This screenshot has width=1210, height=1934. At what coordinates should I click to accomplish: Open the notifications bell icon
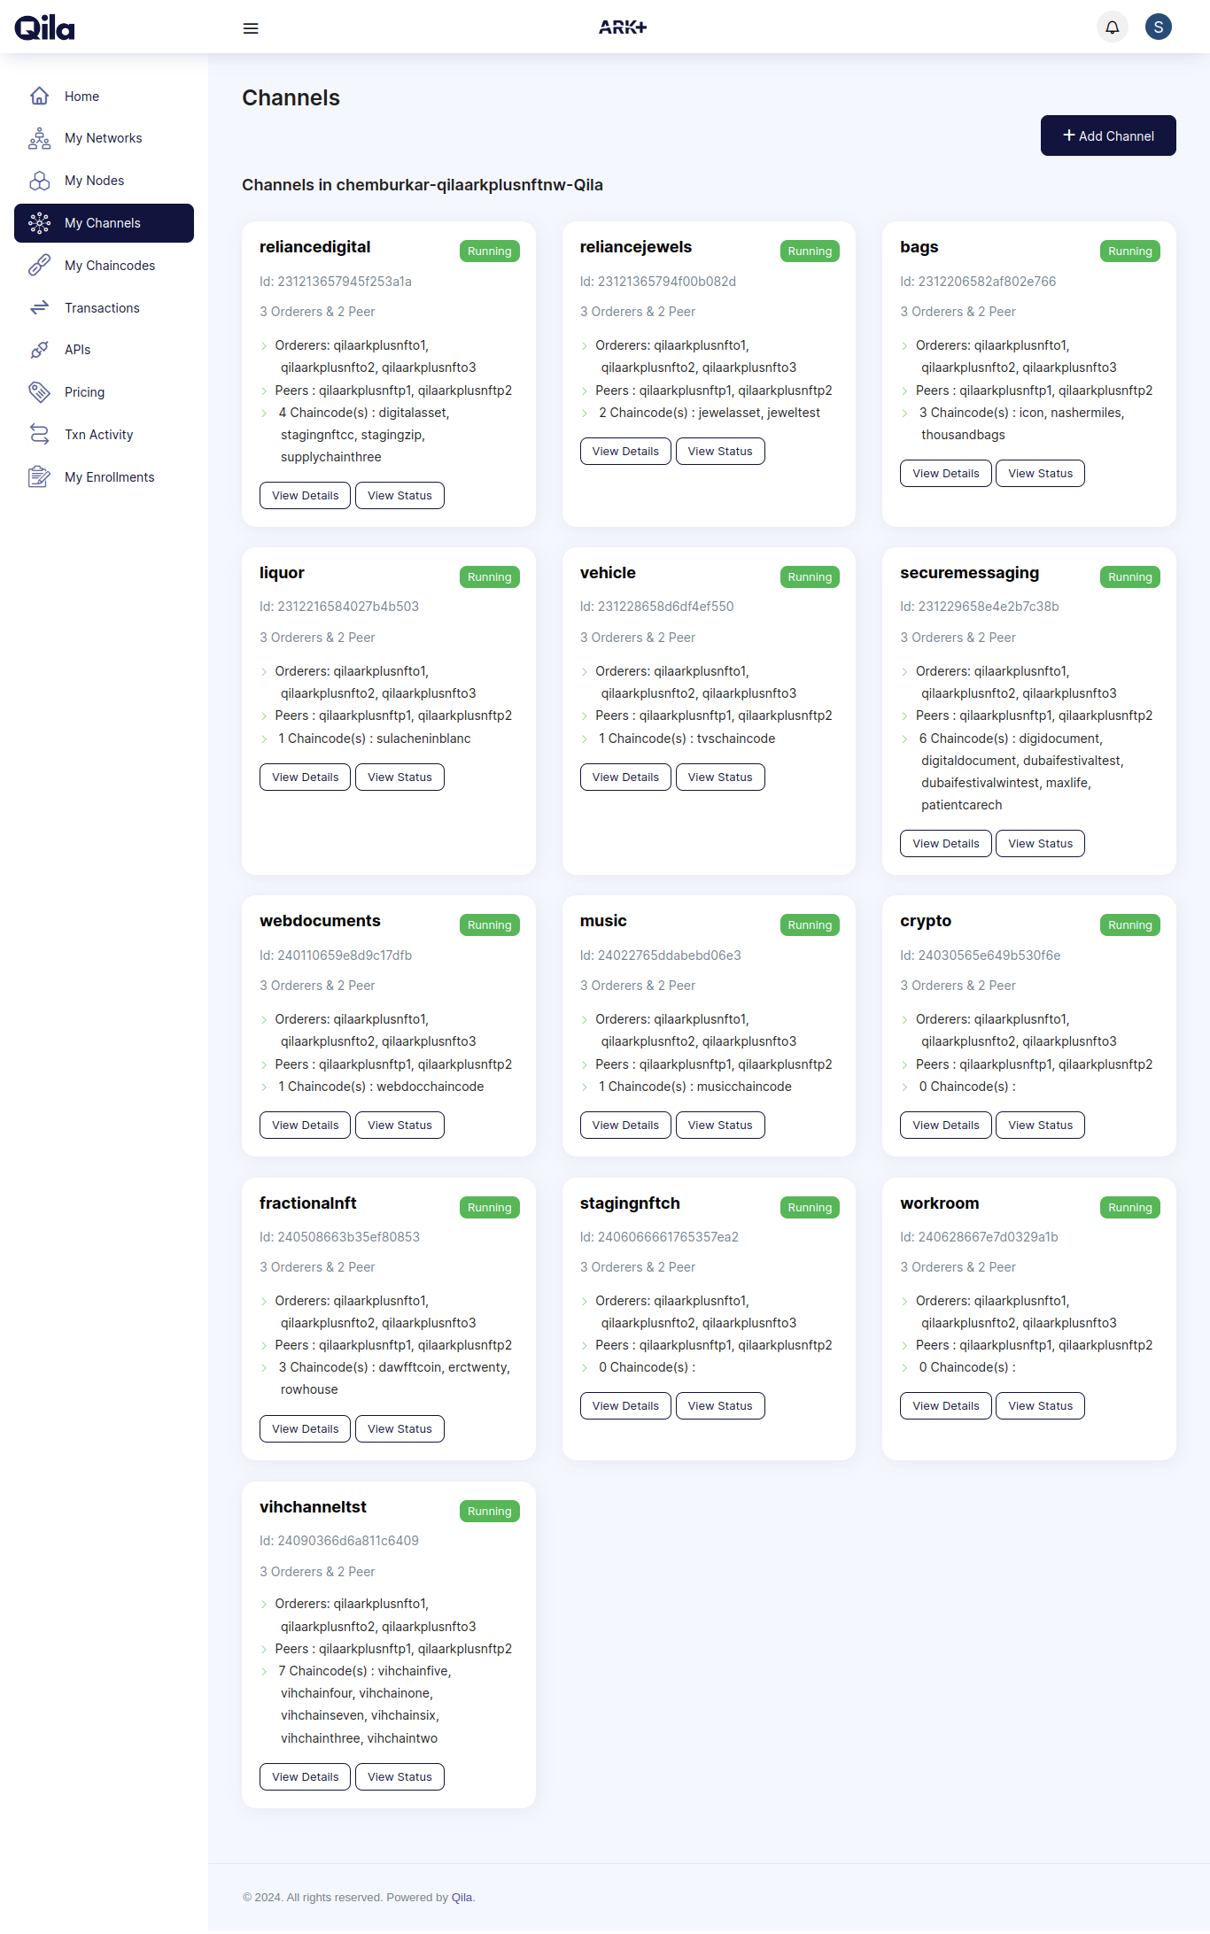1113,27
